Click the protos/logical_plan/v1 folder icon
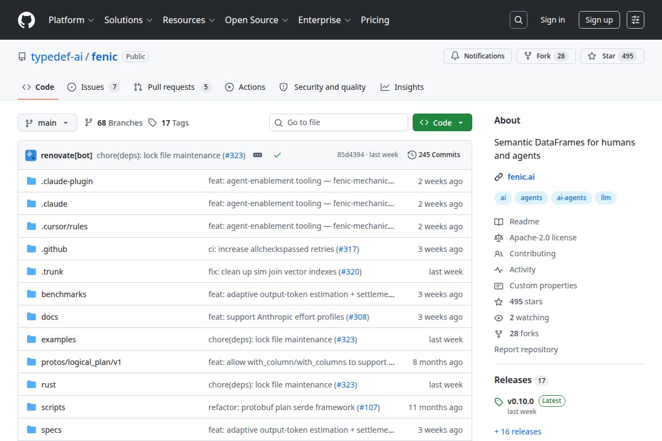 click(31, 362)
